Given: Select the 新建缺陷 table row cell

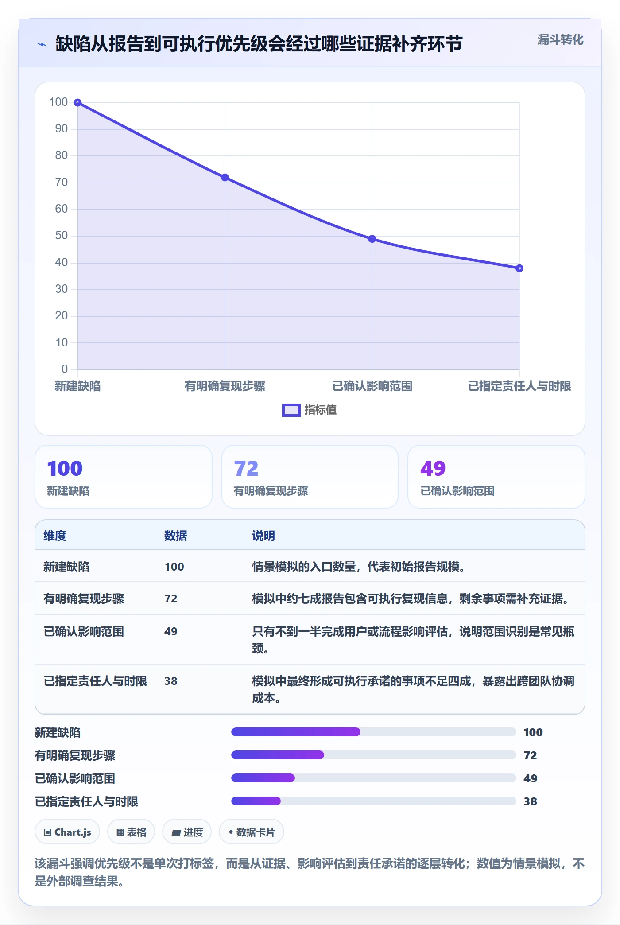Looking at the screenshot, I should pyautogui.click(x=66, y=567).
